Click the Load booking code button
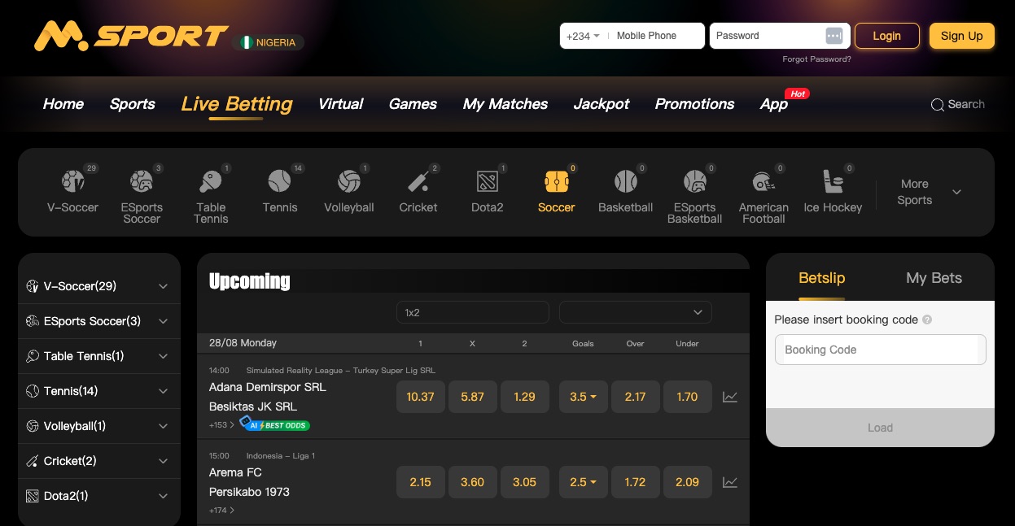1015x526 pixels. tap(880, 428)
